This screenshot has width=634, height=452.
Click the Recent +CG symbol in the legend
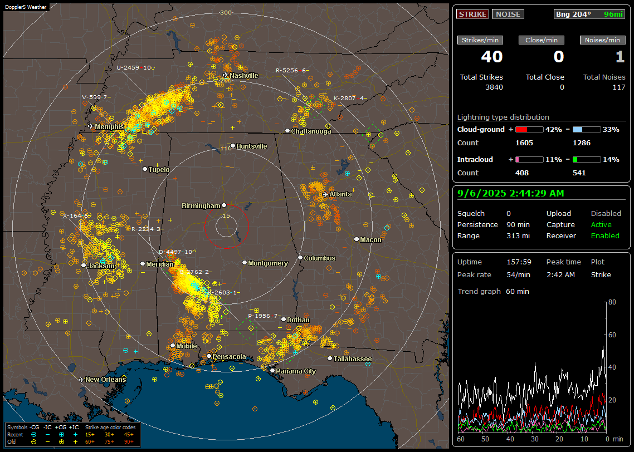click(61, 435)
